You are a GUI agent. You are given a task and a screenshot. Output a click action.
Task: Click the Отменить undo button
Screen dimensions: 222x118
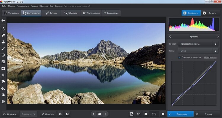click(x=10, y=114)
